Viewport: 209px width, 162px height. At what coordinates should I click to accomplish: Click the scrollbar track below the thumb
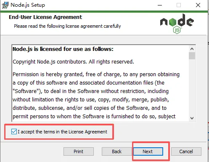point(192,87)
